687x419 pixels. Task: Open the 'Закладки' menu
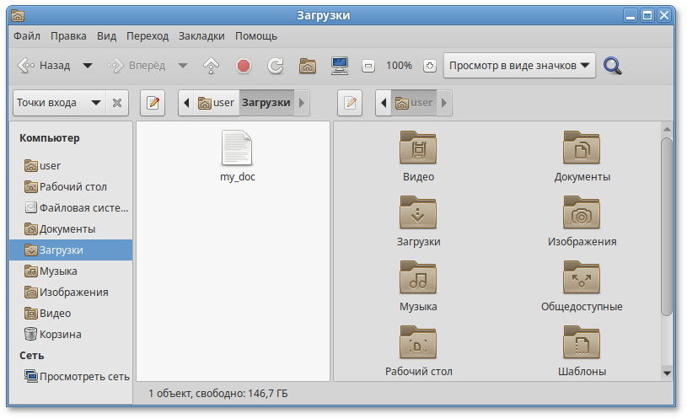tap(201, 36)
